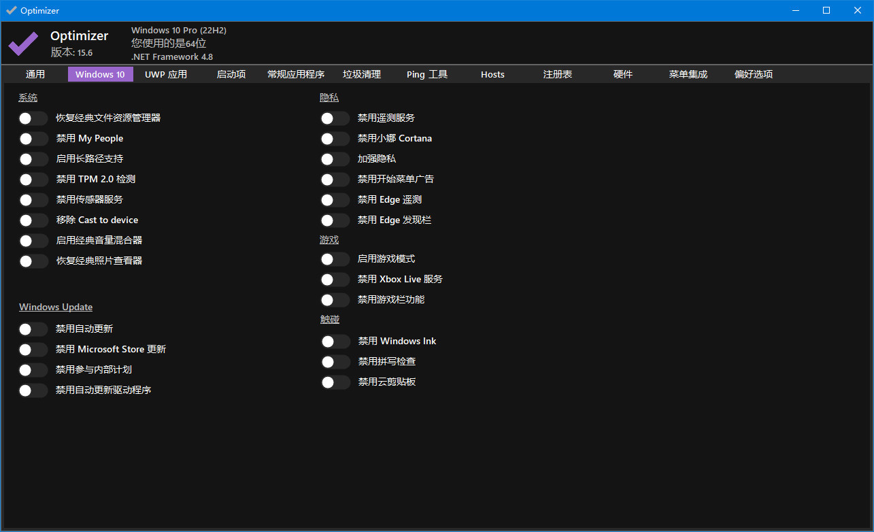Viewport: 874px width, 532px height.
Task: Click the 游戏 section heading link
Action: pyautogui.click(x=329, y=240)
